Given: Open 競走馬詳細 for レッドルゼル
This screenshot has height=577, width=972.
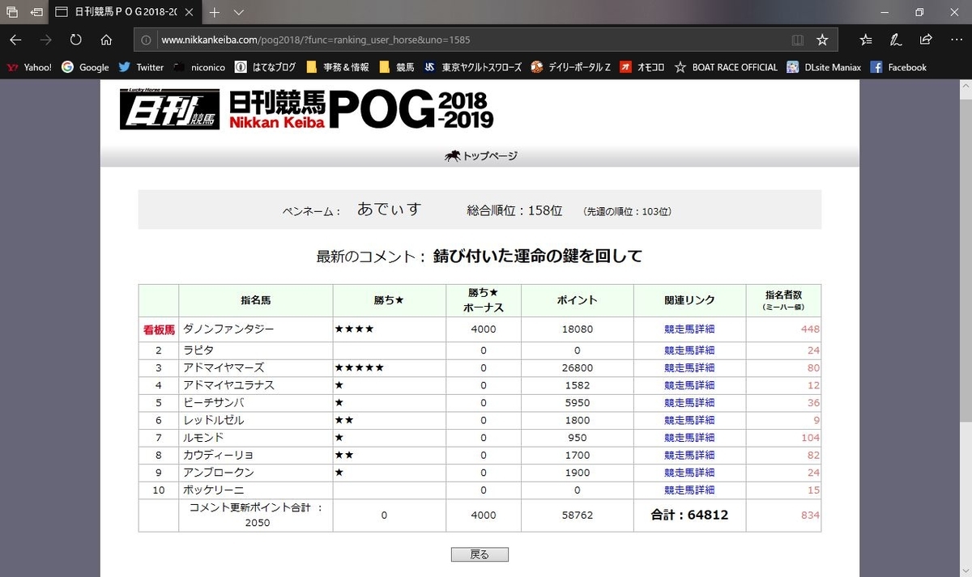Looking at the screenshot, I should point(689,420).
